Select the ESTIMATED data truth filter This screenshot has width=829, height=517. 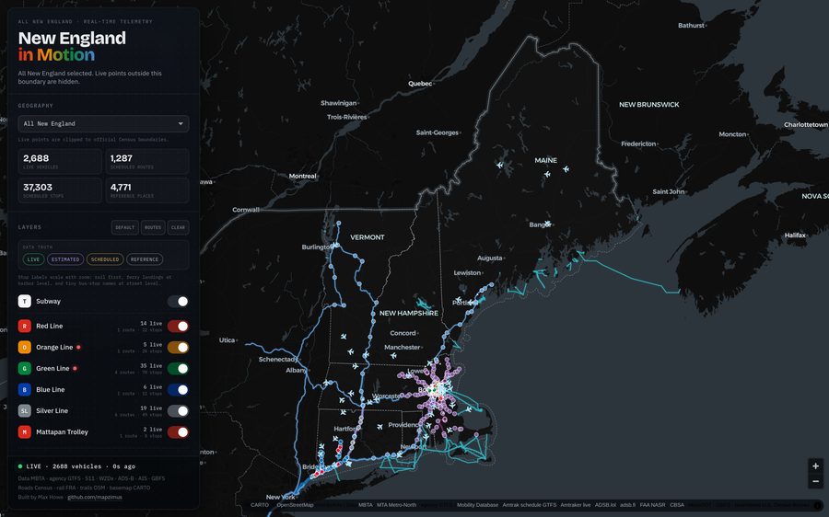pyautogui.click(x=65, y=259)
